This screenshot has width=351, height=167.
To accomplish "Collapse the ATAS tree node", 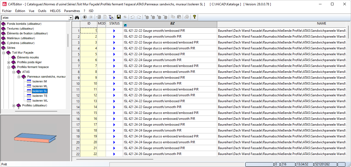I will 14,72.
